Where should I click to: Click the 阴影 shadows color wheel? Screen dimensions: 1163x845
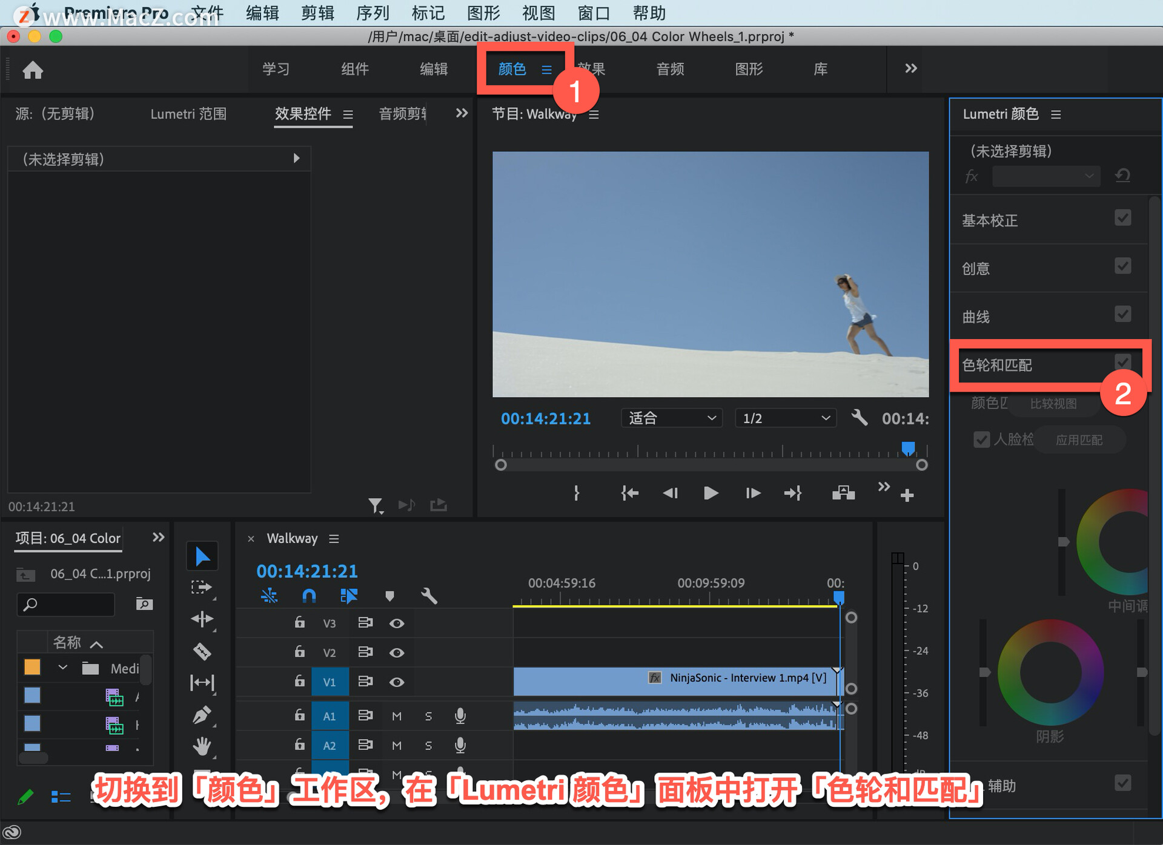point(1050,672)
